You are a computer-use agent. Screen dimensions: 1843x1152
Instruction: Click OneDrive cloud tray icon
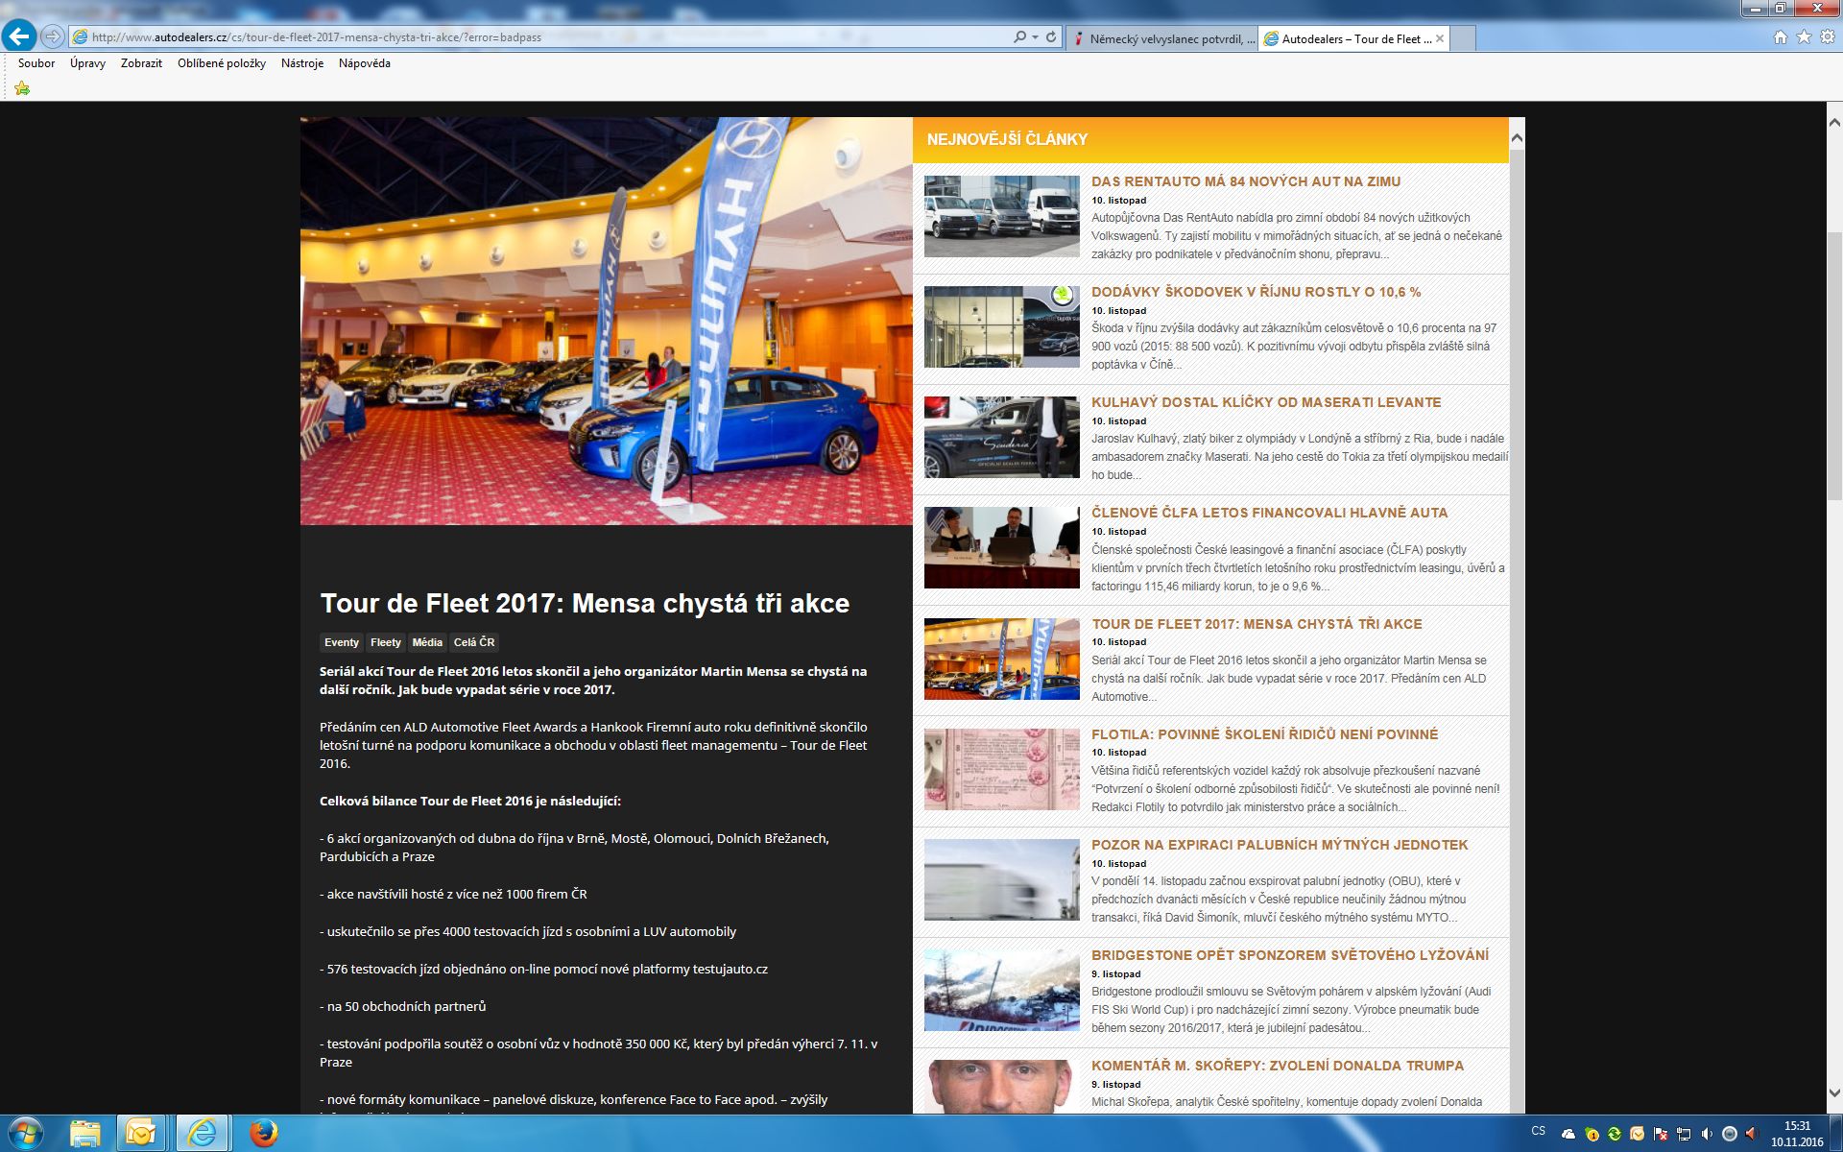pyautogui.click(x=1568, y=1134)
